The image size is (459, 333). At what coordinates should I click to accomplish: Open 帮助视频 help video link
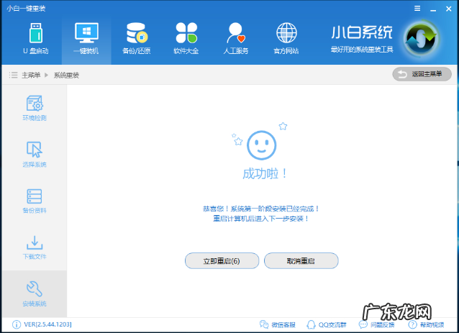[426, 324]
